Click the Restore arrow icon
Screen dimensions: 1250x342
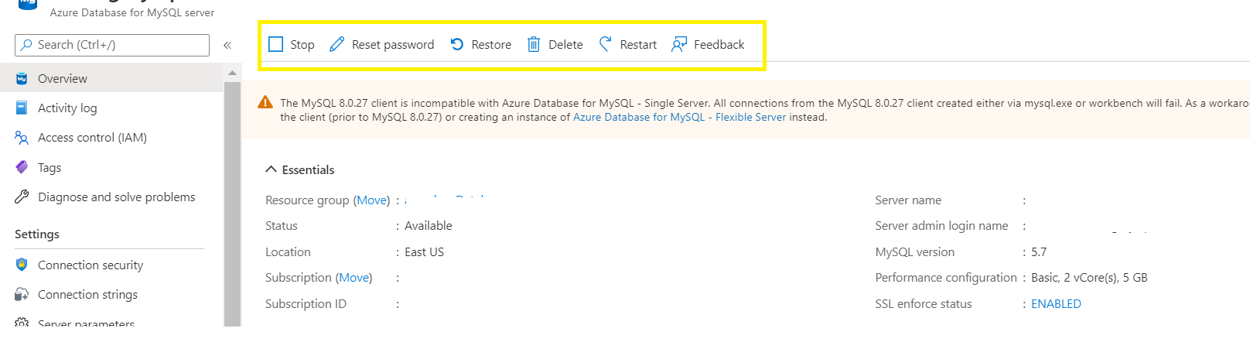point(457,44)
